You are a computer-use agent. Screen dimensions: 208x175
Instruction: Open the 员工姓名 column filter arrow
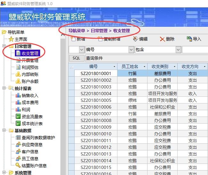(144, 67)
